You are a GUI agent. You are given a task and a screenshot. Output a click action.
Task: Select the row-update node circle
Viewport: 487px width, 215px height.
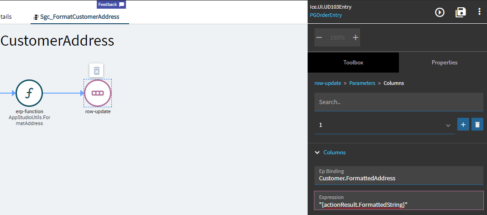click(98, 93)
